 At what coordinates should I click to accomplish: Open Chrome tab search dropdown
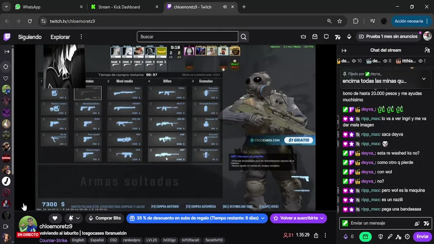coord(6,7)
